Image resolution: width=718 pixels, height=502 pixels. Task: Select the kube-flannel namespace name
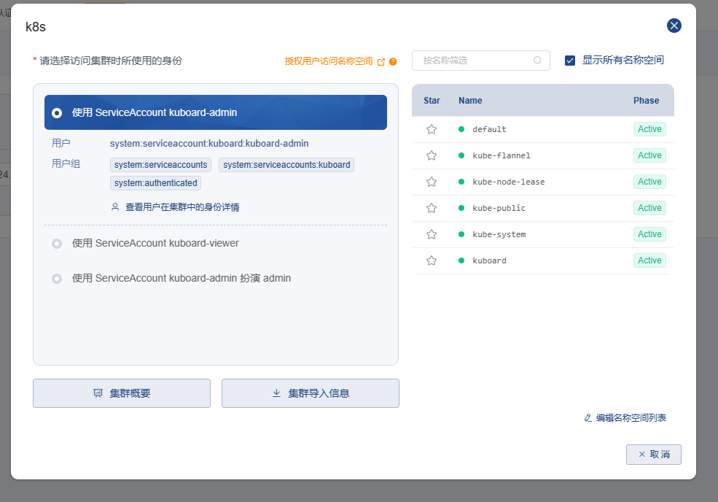[502, 155]
